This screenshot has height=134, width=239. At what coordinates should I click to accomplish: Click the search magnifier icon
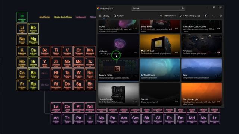click(183, 9)
